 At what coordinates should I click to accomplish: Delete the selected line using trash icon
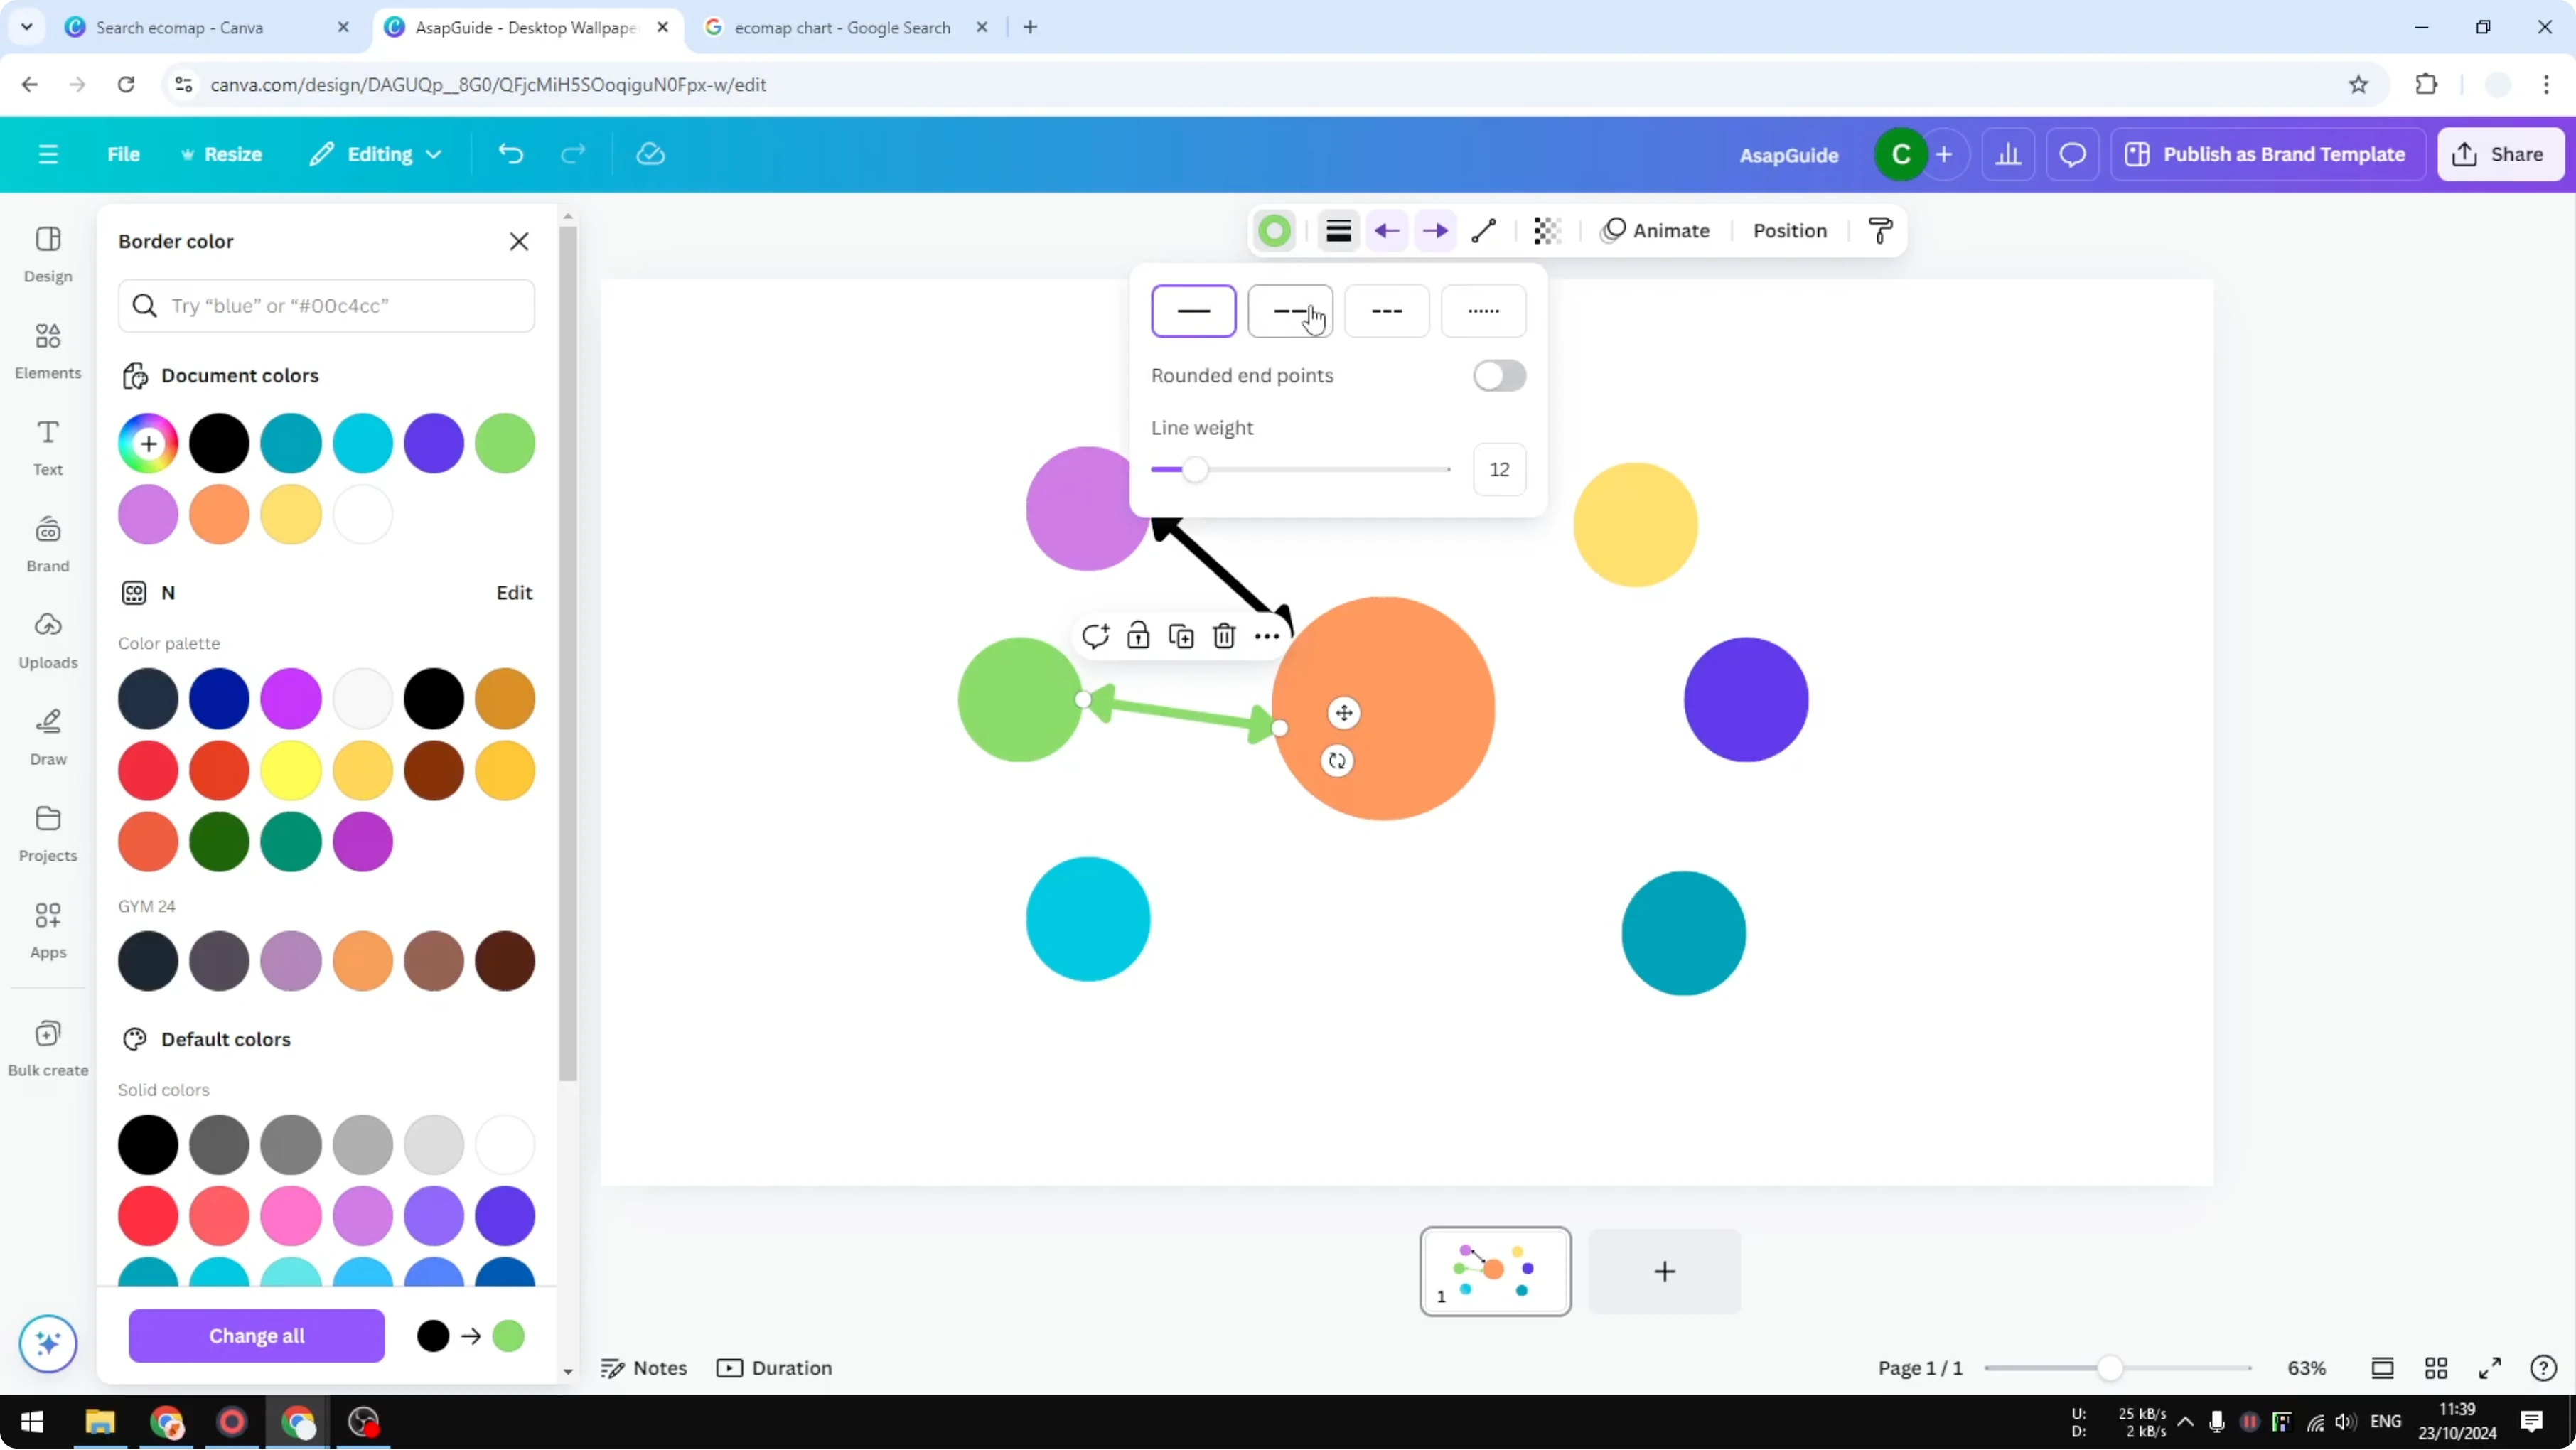pos(1223,635)
